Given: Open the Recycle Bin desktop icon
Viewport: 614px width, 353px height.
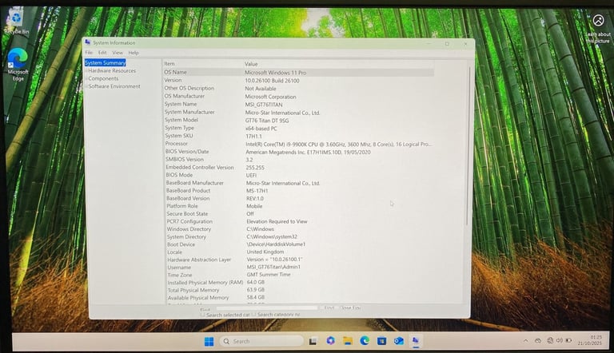Looking at the screenshot, I should point(16,22).
